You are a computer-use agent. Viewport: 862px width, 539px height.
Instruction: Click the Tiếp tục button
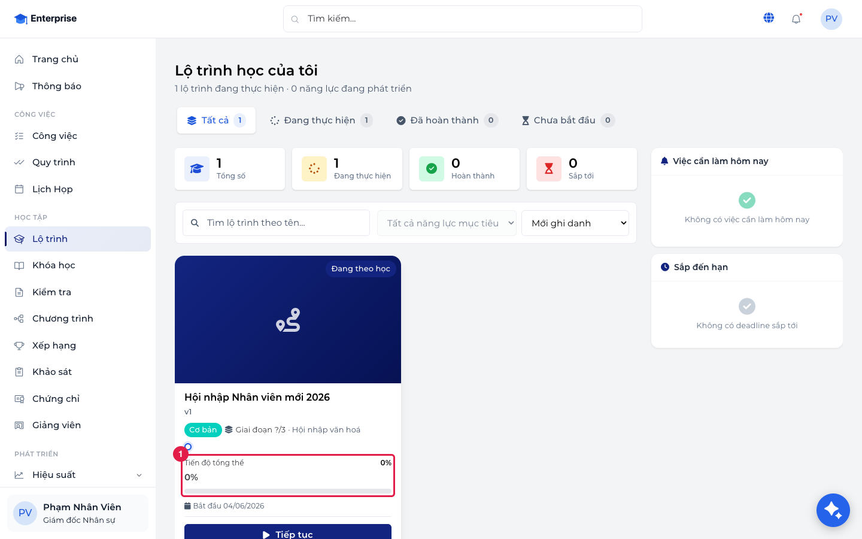point(288,532)
